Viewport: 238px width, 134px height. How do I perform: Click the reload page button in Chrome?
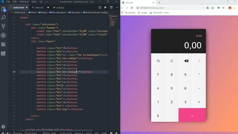point(132,8)
